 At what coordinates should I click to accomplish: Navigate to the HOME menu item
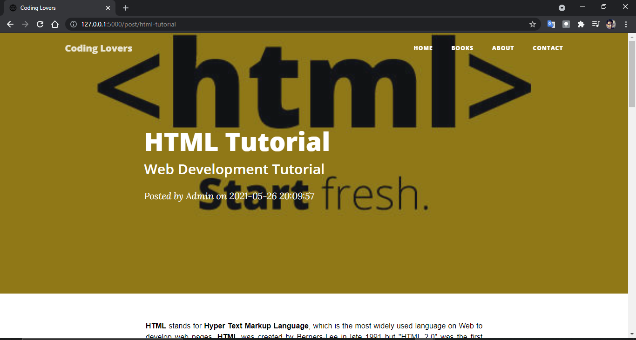coord(423,48)
